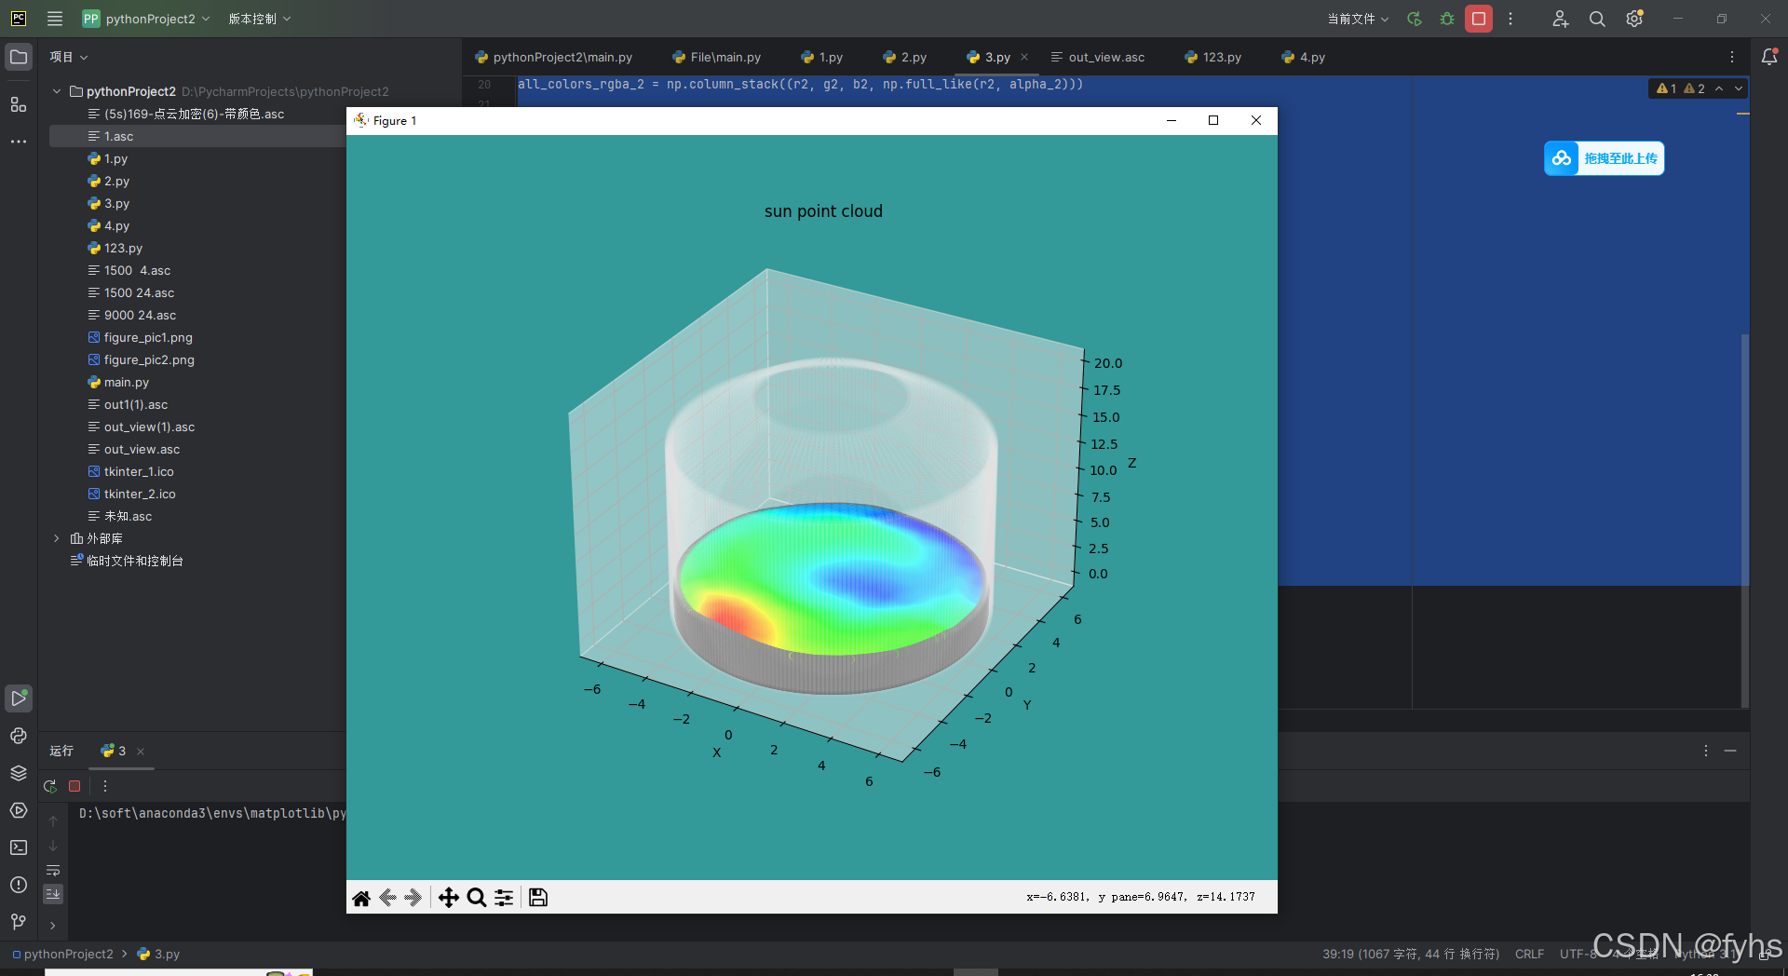Save the figure using the floppy disk icon
Image resolution: width=1788 pixels, height=976 pixels.
pos(537,897)
